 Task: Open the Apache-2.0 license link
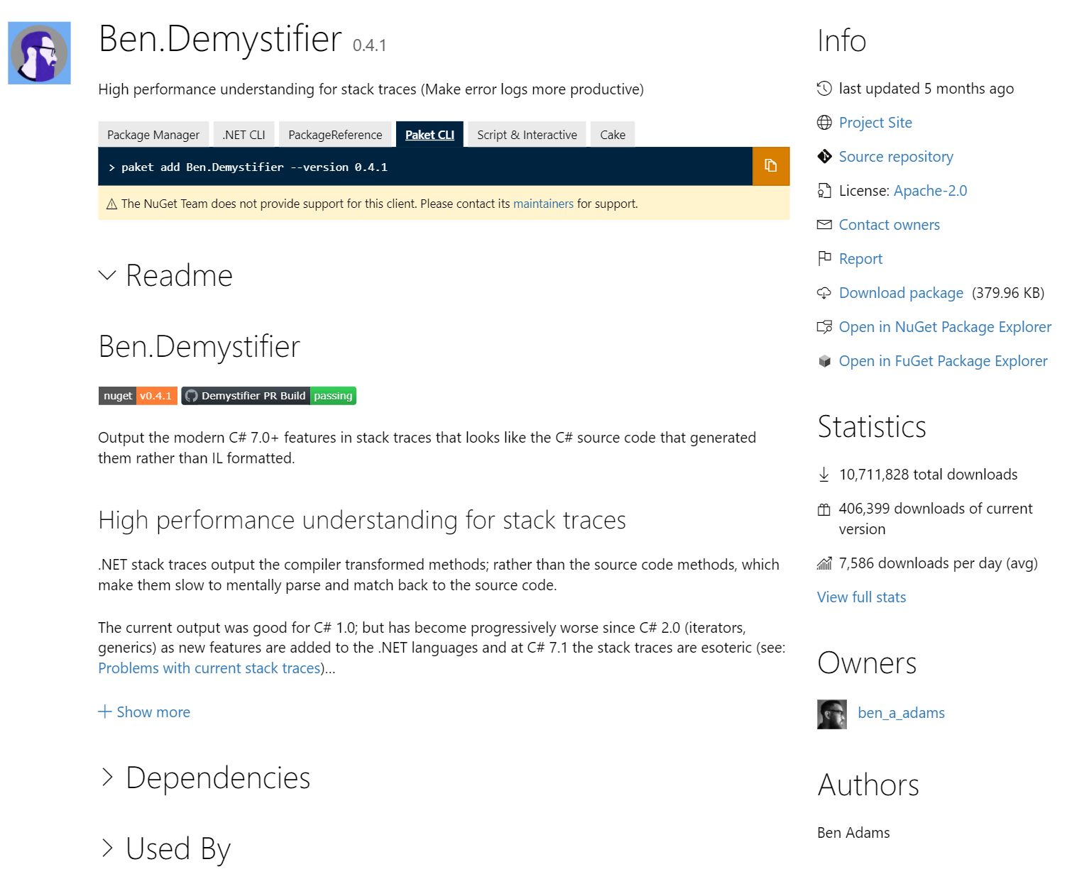pos(930,191)
